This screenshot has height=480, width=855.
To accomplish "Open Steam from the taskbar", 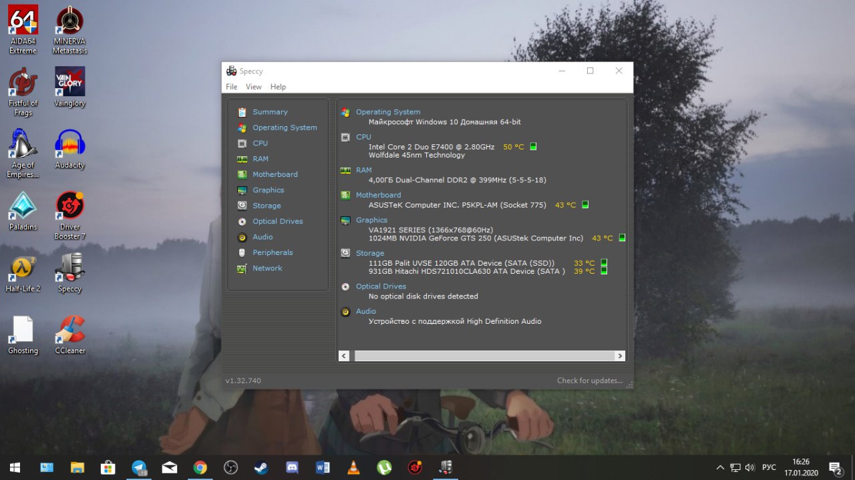I will (x=262, y=467).
